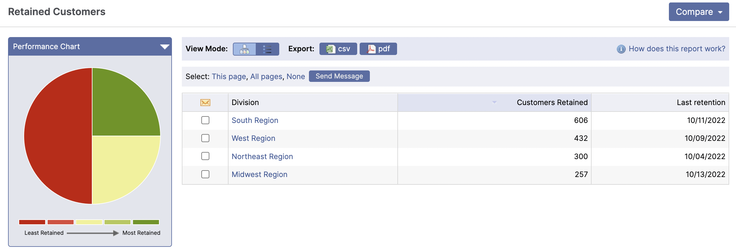The height and width of the screenshot is (249, 736).
Task: Click the value 300 for Northeast Region
Action: click(x=581, y=157)
